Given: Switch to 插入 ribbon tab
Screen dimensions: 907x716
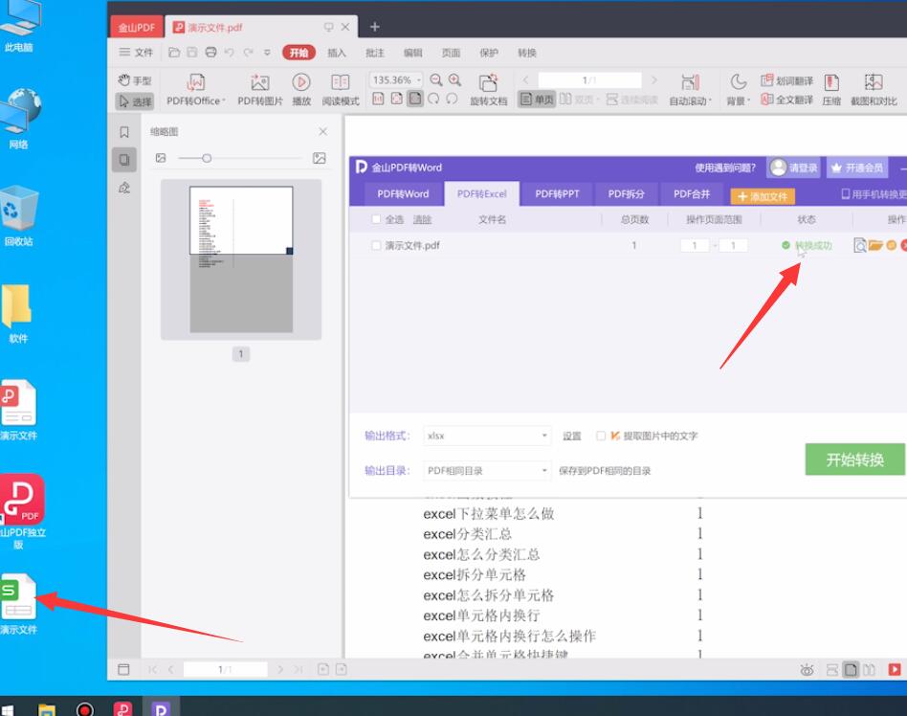Looking at the screenshot, I should (x=337, y=53).
